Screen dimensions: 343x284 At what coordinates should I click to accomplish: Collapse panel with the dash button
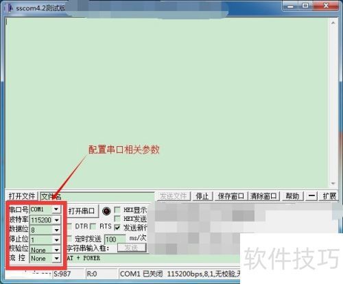pos(311,196)
